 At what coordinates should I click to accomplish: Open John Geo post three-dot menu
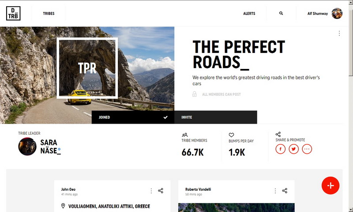(151, 191)
